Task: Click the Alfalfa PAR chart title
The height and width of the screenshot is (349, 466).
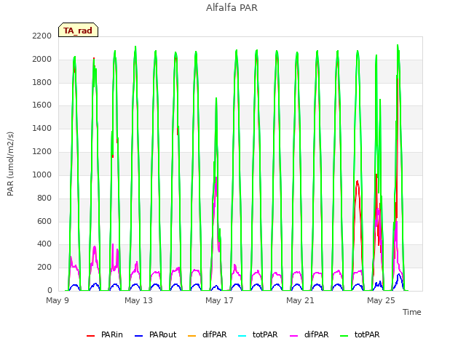Action: pyautogui.click(x=232, y=7)
